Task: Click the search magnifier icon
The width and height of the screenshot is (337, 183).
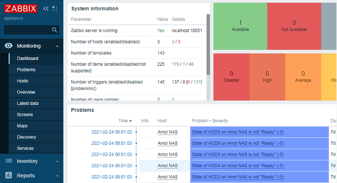Action: [55, 30]
